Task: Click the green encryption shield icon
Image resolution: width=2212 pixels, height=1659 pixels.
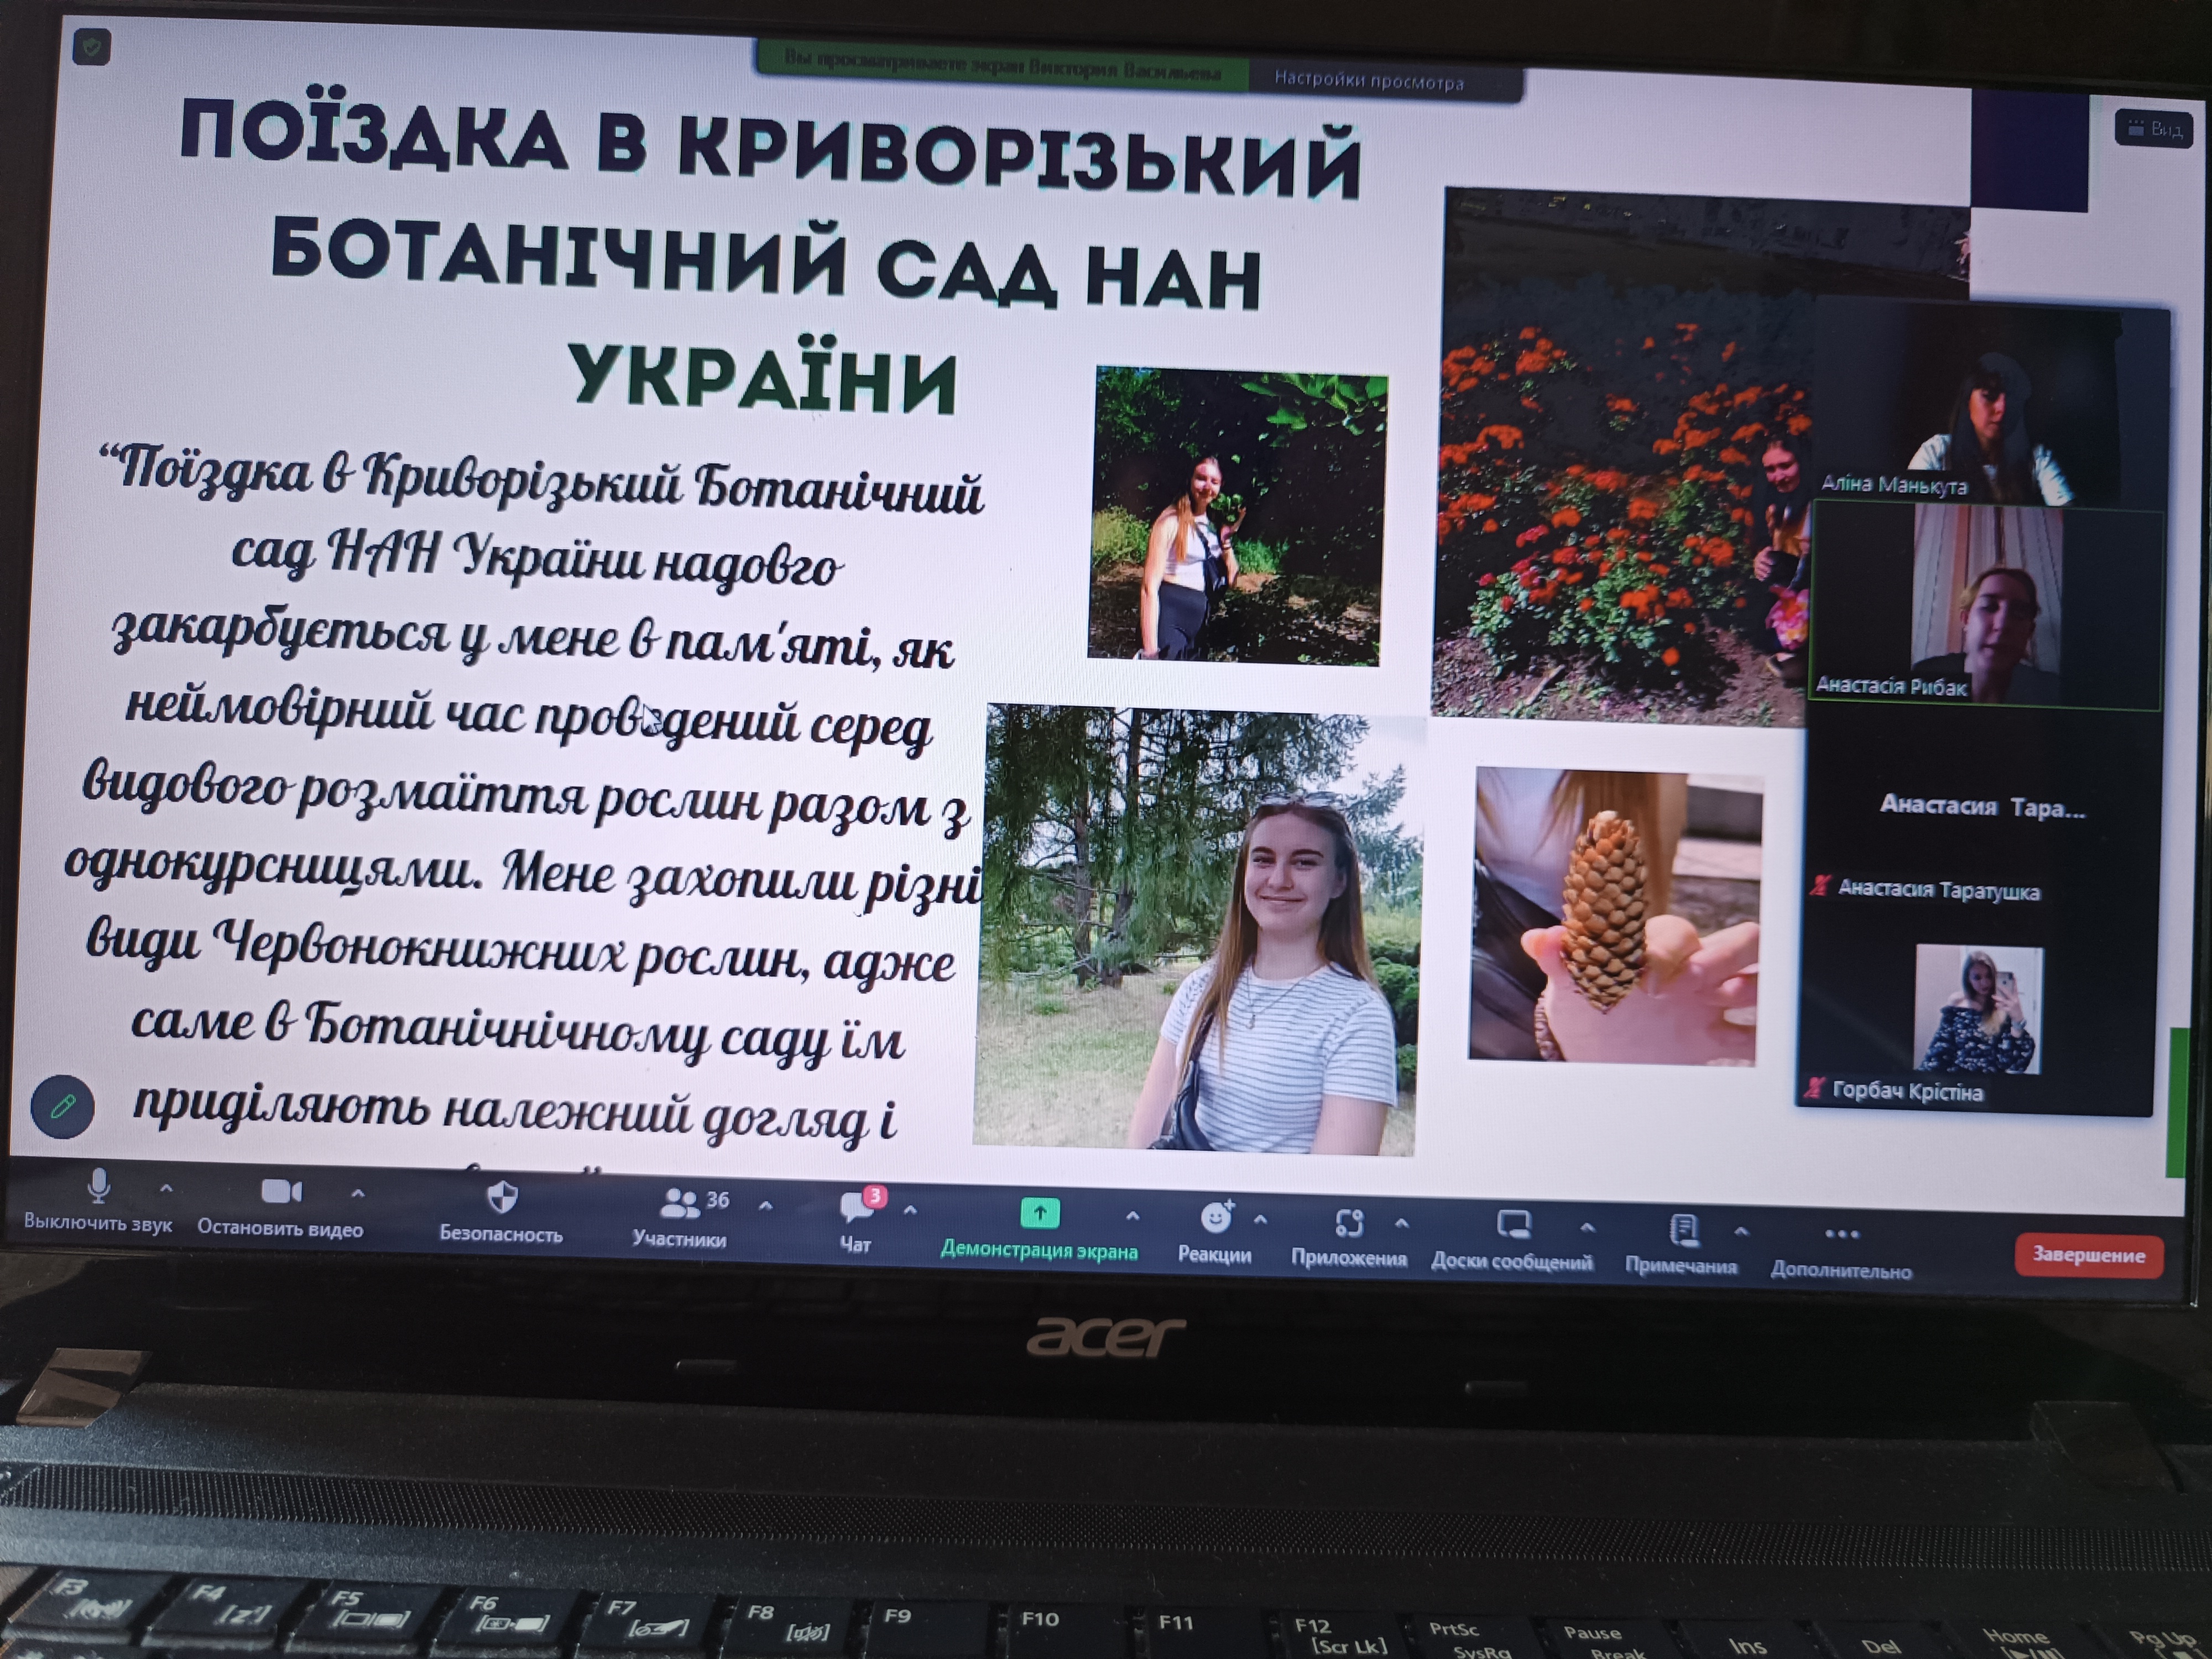Action: [91, 46]
